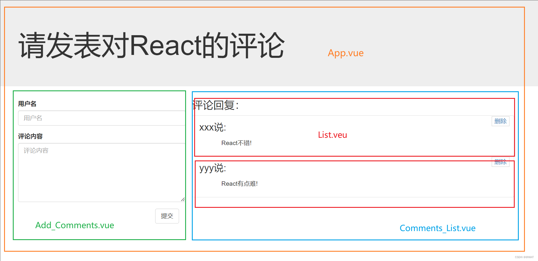
Task: Click the comment text React不错!
Action: click(236, 143)
